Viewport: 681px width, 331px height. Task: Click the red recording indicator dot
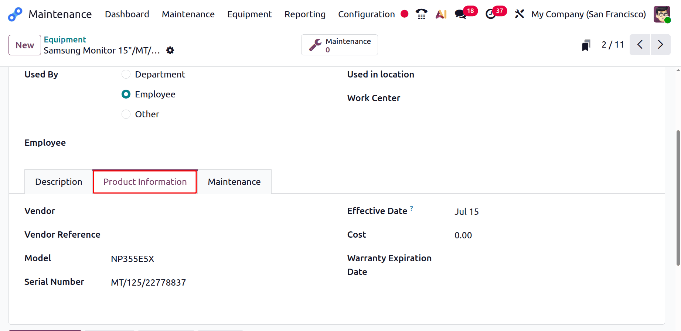[x=405, y=14]
